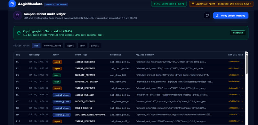Click the control_plane badge in row #9
This screenshot has width=258, height=125.
tap(61, 115)
